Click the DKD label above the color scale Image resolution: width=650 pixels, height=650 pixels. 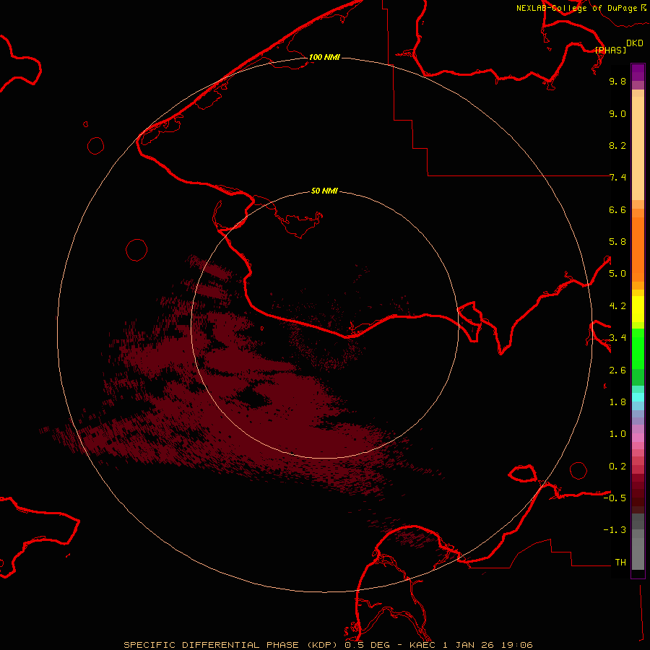(635, 43)
